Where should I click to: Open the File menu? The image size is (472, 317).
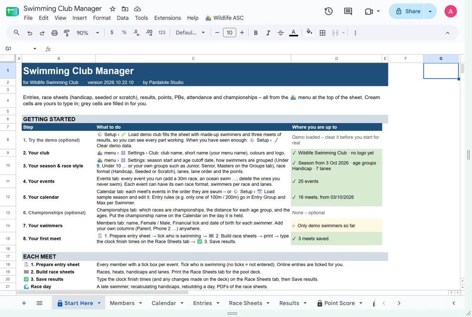[x=28, y=18]
